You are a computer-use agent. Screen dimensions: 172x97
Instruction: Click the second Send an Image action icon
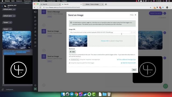44,57
